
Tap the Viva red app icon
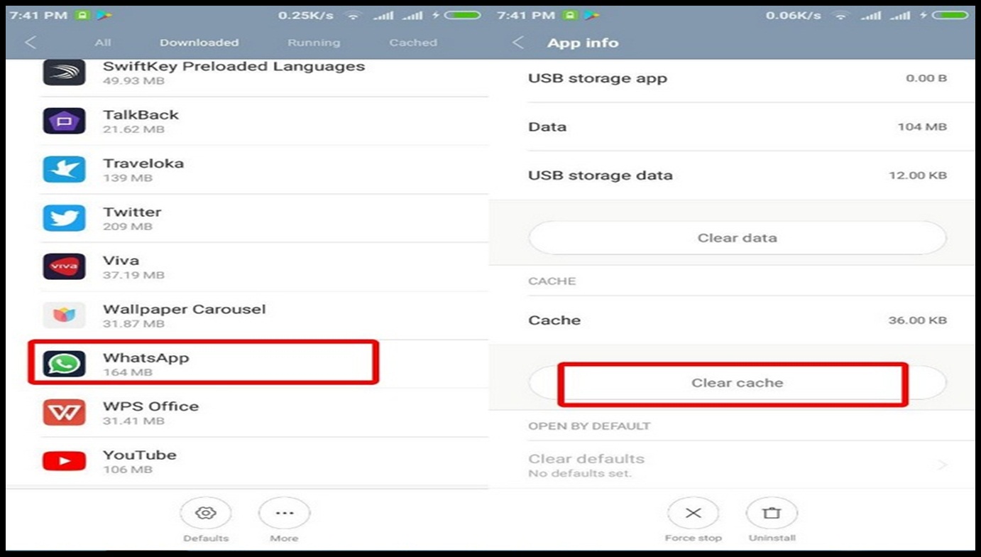pos(64,266)
